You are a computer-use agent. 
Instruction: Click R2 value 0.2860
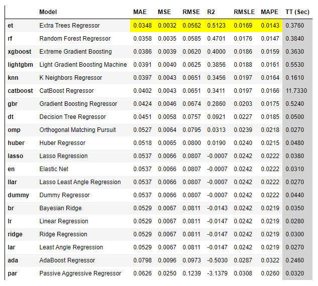pos(216,104)
